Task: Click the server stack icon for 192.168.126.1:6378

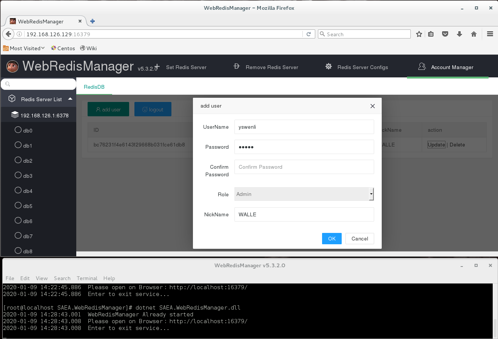Action: coord(15,114)
